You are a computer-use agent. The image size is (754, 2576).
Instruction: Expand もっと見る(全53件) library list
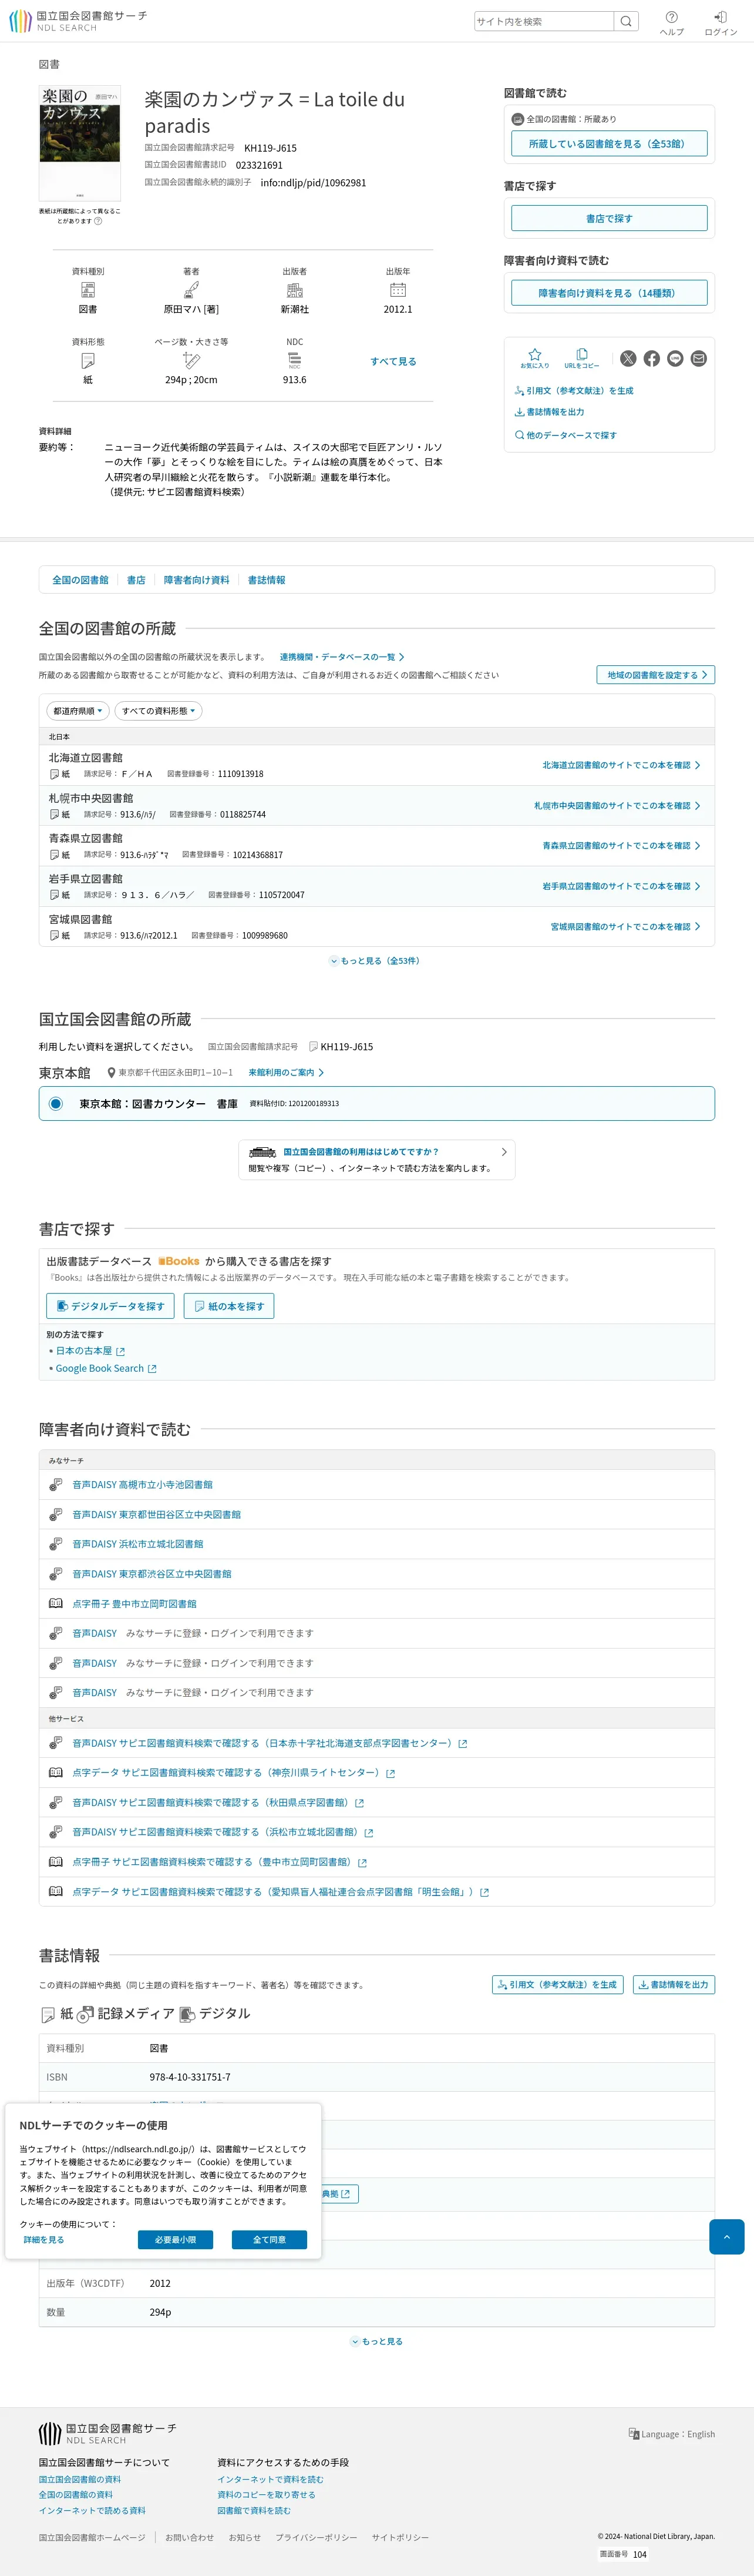click(375, 960)
